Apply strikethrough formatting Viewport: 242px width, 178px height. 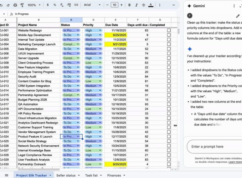click(x=144, y=5)
